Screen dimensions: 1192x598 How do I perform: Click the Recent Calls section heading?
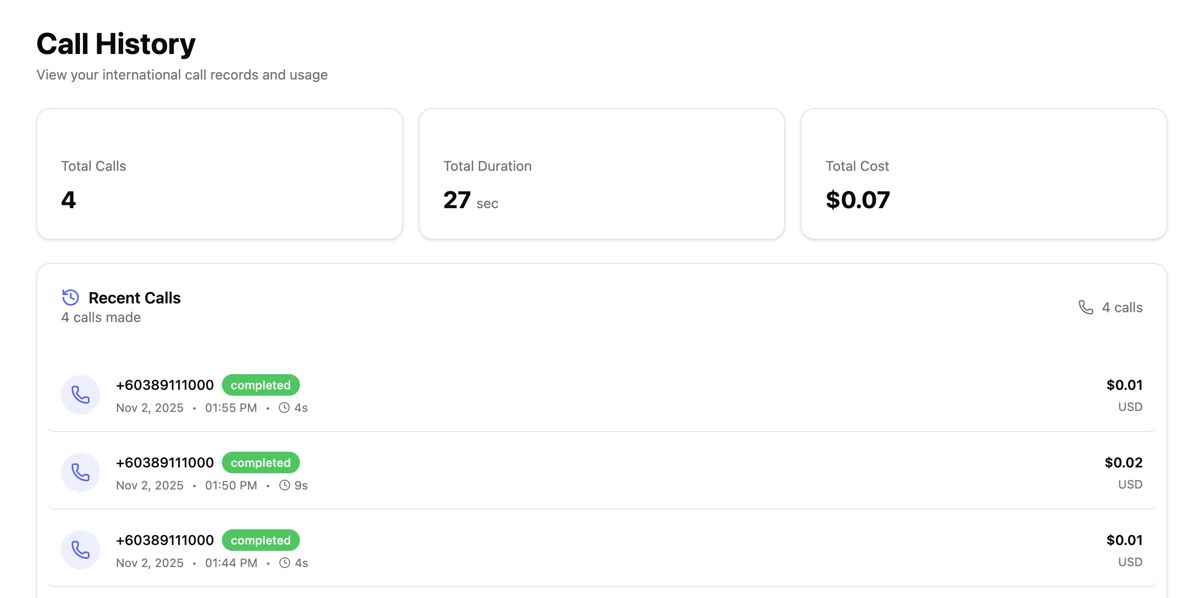pyautogui.click(x=135, y=298)
